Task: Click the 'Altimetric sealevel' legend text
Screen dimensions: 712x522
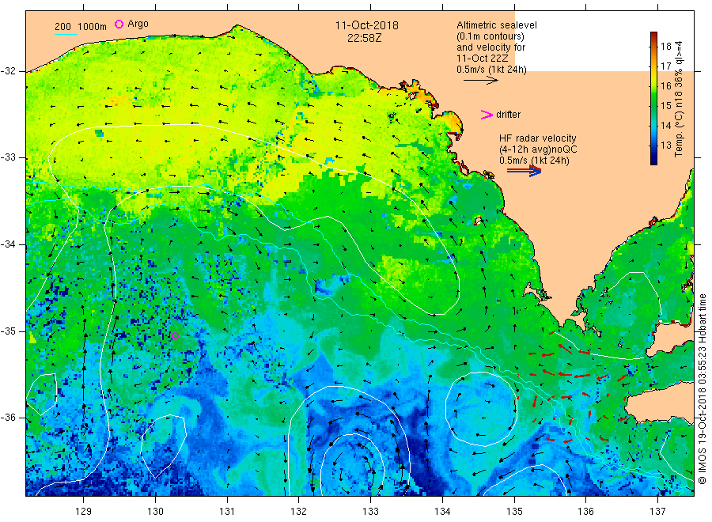Action: pyautogui.click(x=497, y=25)
